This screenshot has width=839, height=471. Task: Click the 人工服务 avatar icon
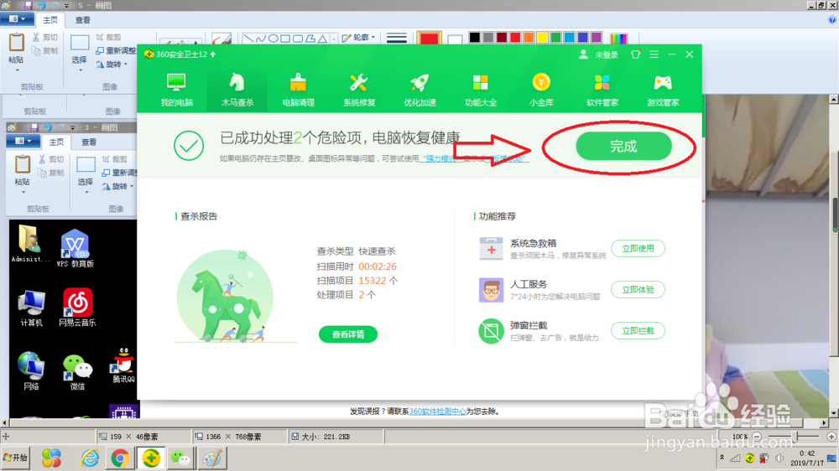point(491,290)
